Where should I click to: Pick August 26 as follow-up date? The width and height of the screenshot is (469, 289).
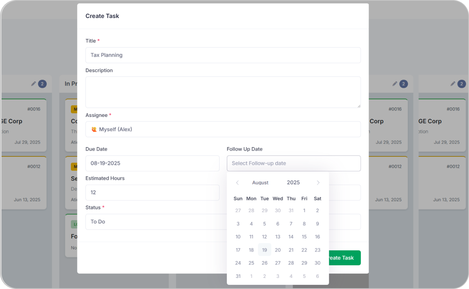pos(264,263)
